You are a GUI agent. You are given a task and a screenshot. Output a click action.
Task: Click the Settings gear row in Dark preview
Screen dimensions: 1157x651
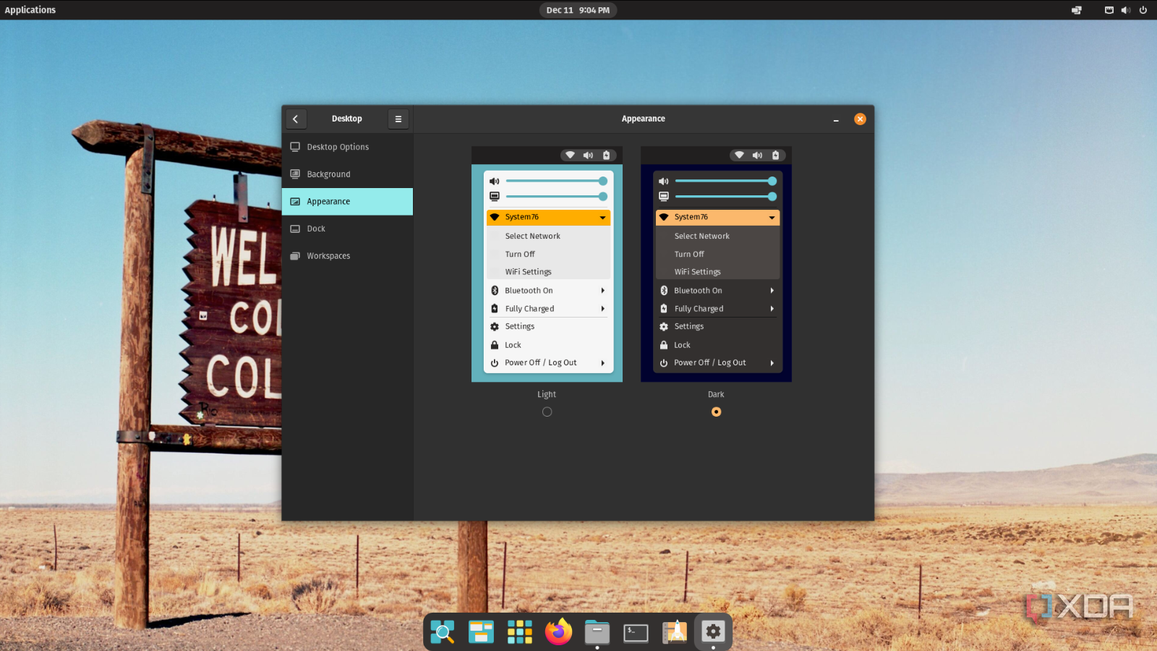(718, 327)
